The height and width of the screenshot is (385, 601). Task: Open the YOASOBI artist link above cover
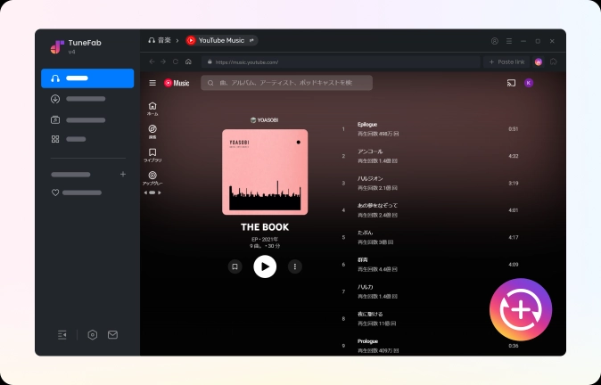[x=265, y=120]
